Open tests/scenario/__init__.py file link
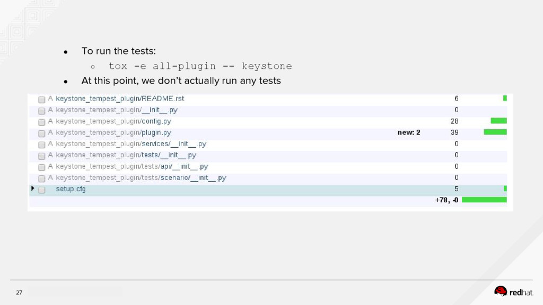 pyautogui.click(x=141, y=178)
